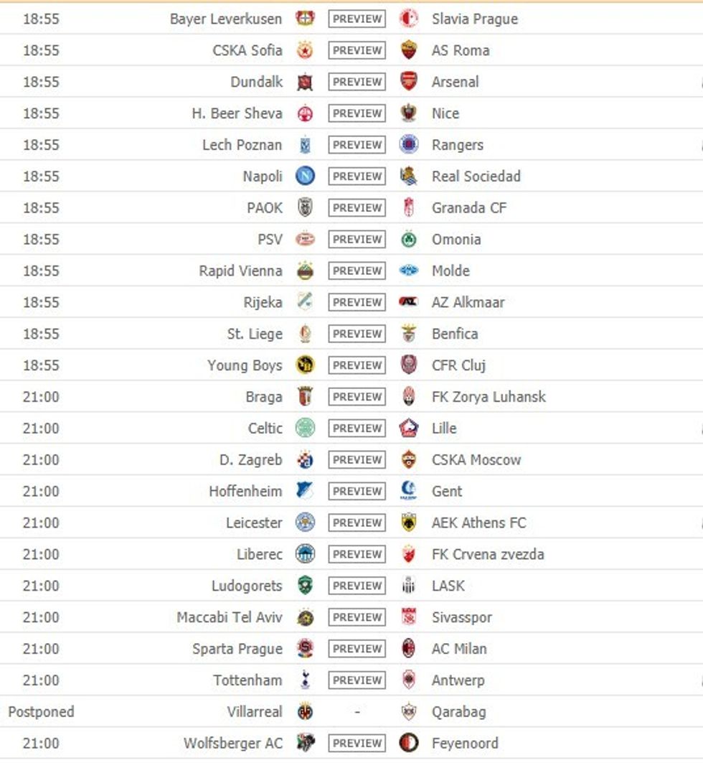Click the CSKA Moscow badge icon
703x768 pixels.
point(409,459)
